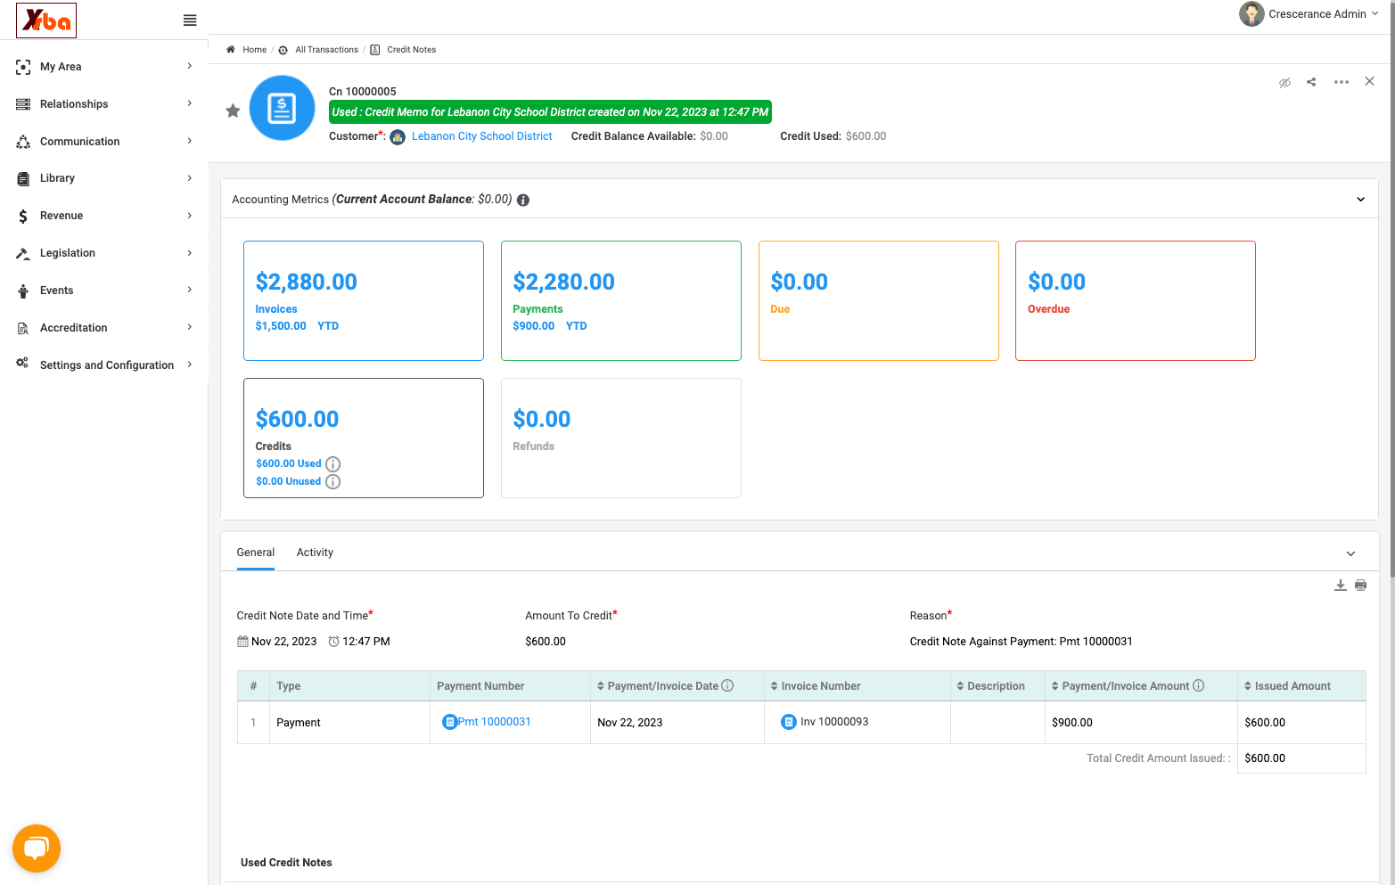Sort by Issued Amount column

click(x=1287, y=686)
